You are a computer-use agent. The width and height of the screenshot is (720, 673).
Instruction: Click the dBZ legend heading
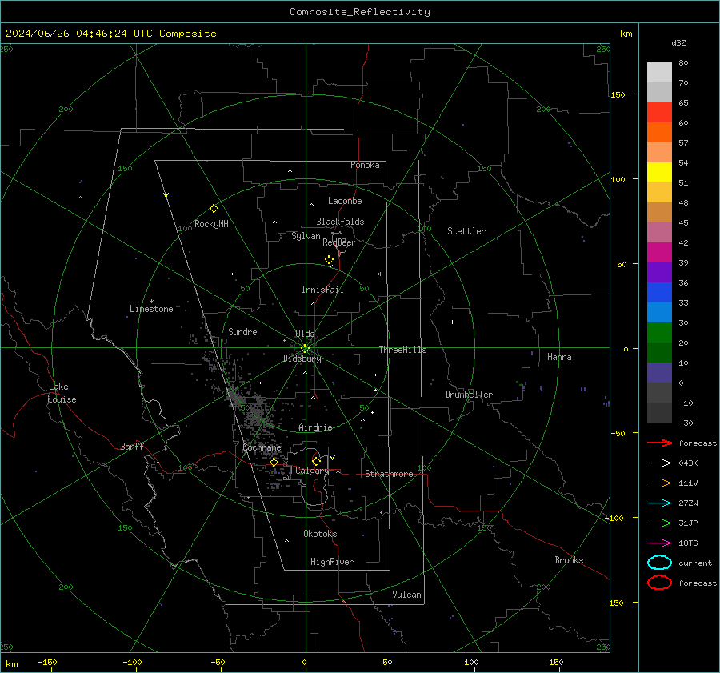click(x=678, y=42)
